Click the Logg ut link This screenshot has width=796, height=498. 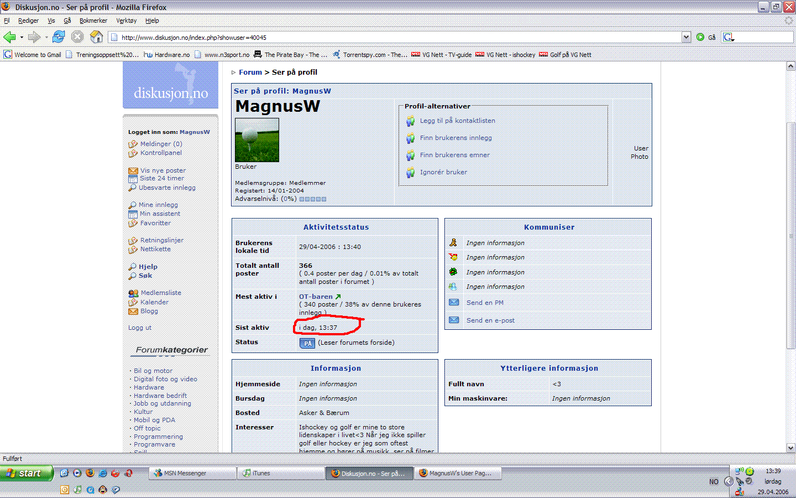click(140, 328)
